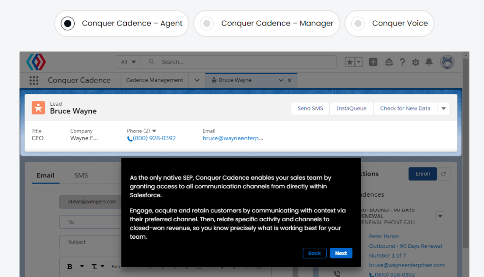The width and height of the screenshot is (484, 277).
Task: Click the To email field
Action: [90, 222]
